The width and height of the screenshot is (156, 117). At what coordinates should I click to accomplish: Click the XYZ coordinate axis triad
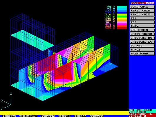6,101
